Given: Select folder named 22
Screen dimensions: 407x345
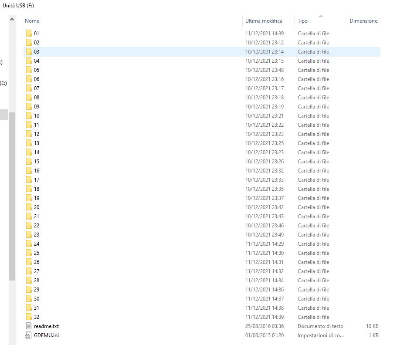Looking at the screenshot, I should [x=37, y=225].
